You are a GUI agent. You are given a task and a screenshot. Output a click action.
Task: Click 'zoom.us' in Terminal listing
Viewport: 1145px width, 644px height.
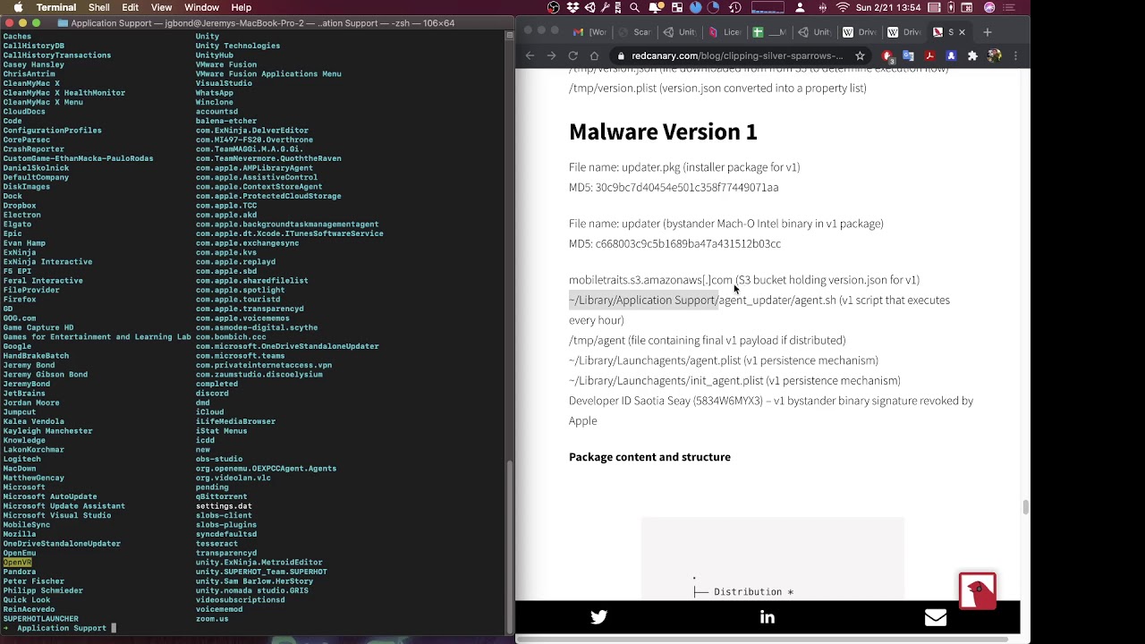click(212, 619)
